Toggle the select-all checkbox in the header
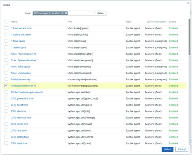 coord(6,22)
